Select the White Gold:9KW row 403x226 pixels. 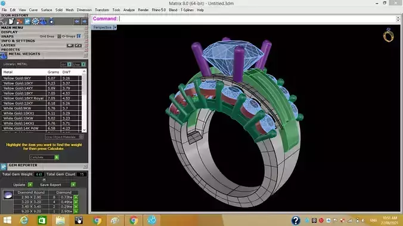coord(41,108)
